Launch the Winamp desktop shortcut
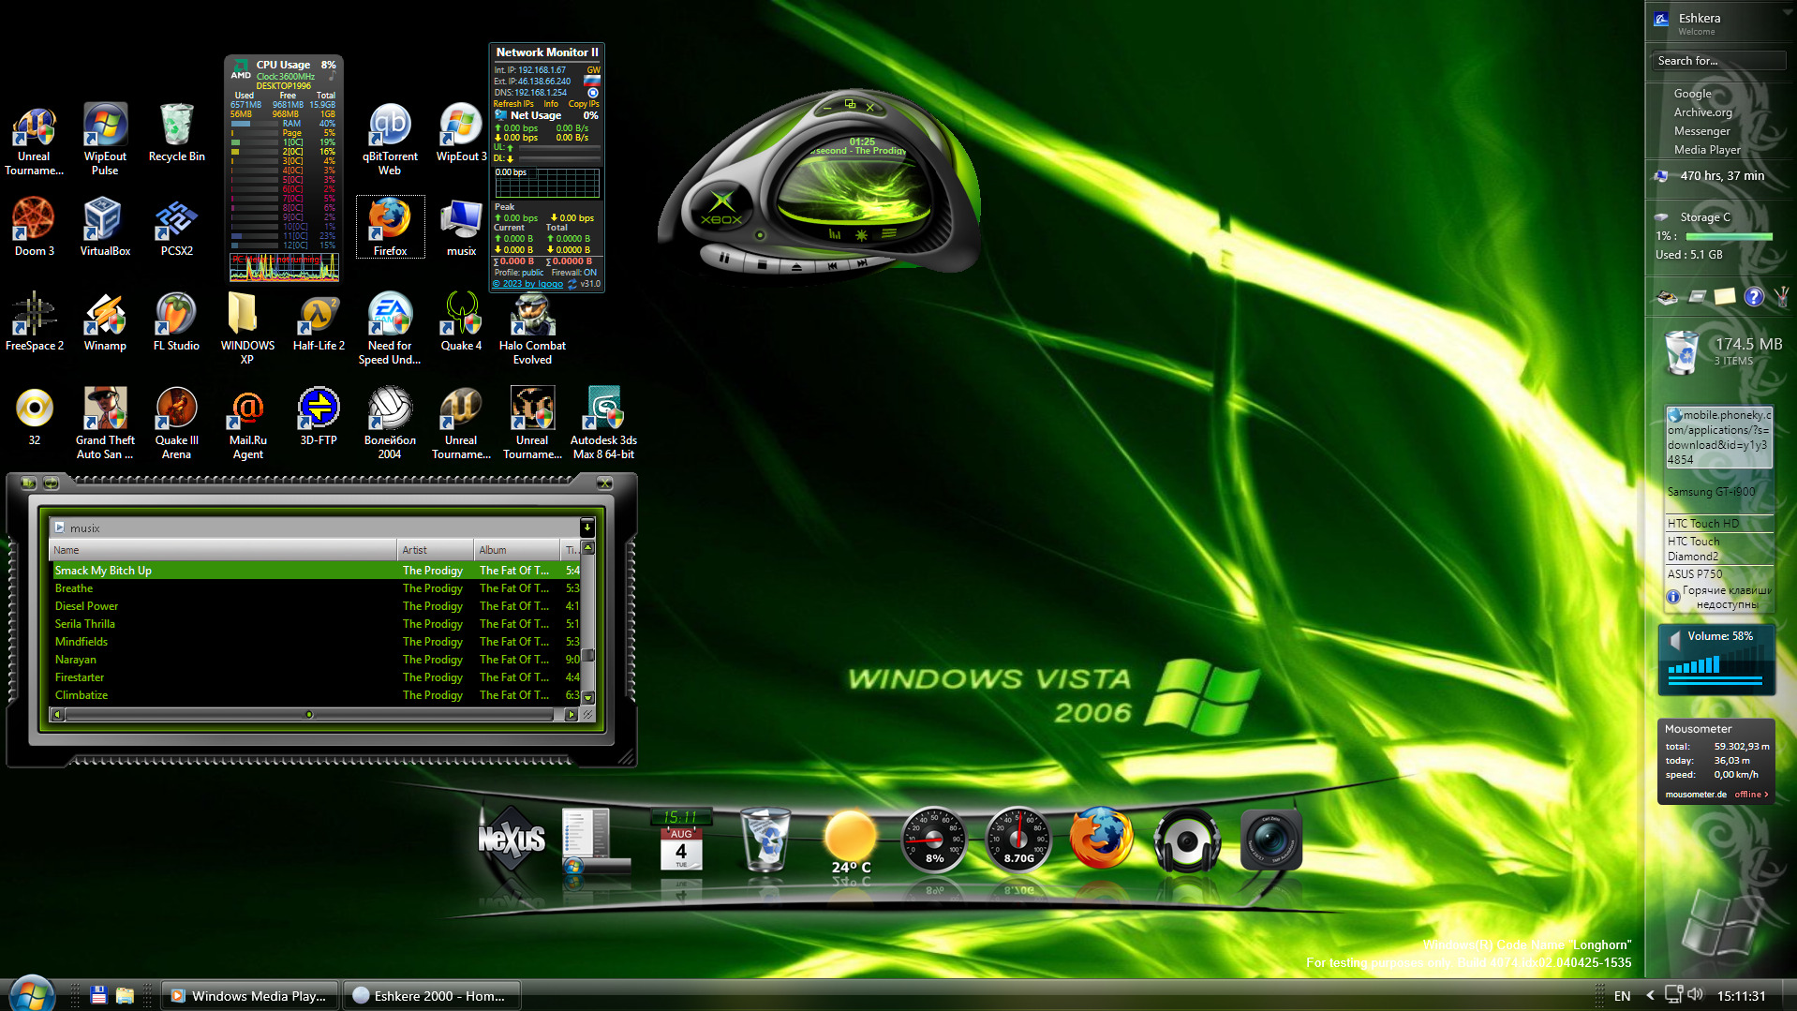The height and width of the screenshot is (1011, 1797). click(x=105, y=320)
